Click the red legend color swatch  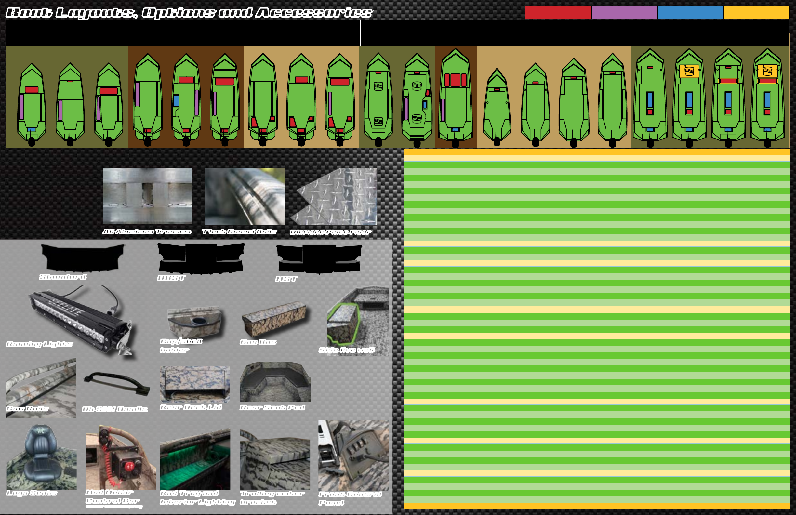click(558, 12)
